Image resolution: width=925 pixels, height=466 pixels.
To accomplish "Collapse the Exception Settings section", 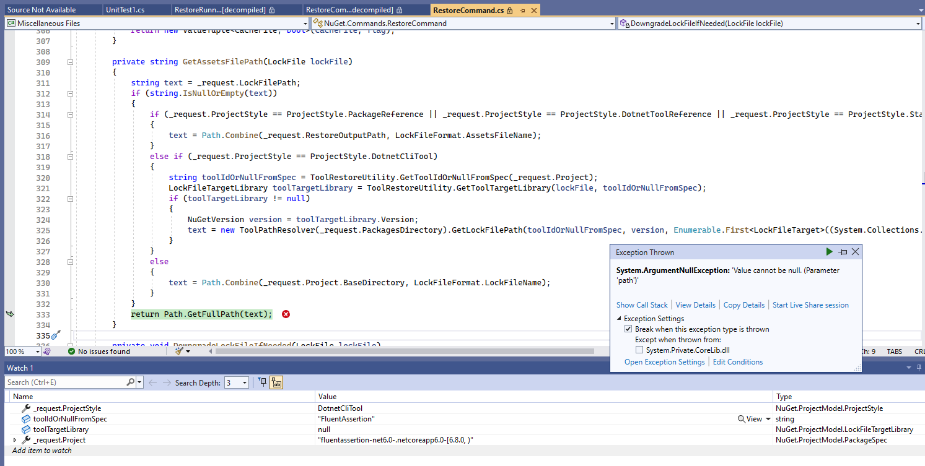I will point(618,318).
